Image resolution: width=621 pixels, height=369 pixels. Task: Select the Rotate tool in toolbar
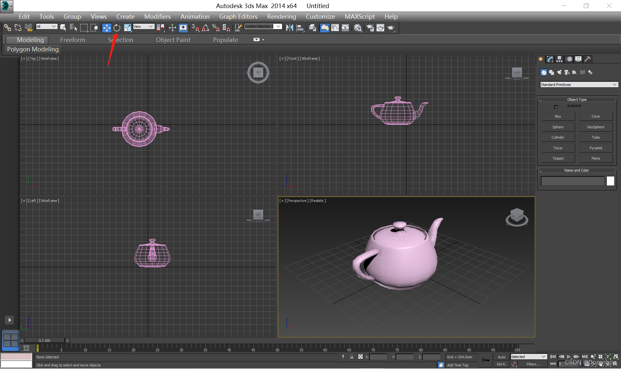pos(117,28)
